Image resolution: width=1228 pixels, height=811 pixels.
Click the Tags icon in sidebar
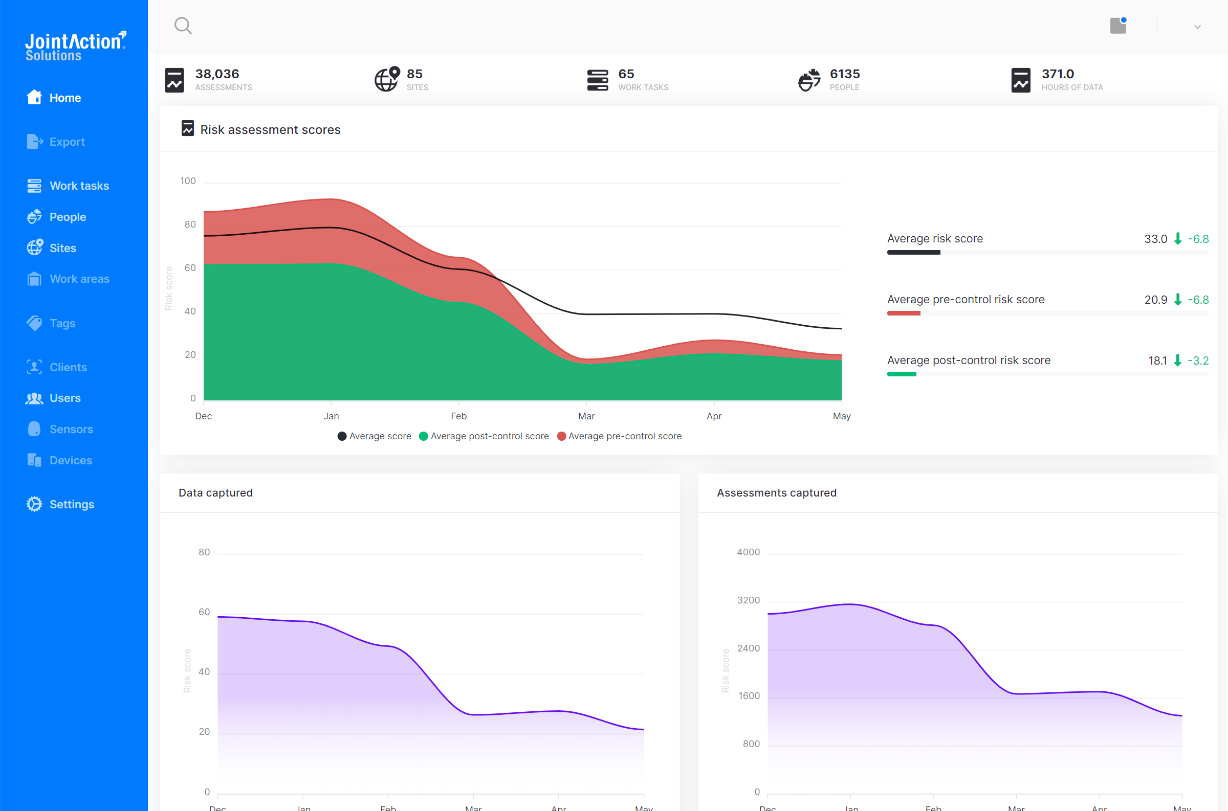click(x=34, y=323)
